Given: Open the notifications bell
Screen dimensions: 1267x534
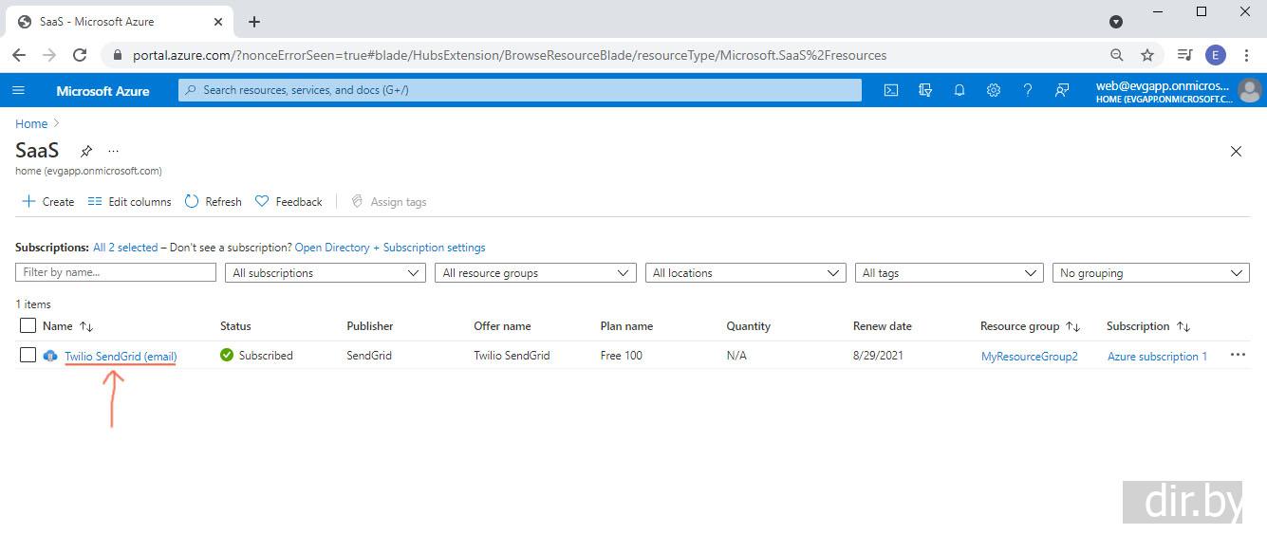Looking at the screenshot, I should (960, 90).
